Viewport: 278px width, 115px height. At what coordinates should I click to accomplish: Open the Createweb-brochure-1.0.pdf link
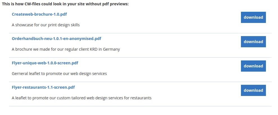(x=39, y=14)
